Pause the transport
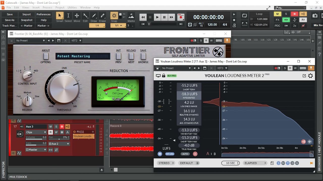The height and width of the screenshot is (181, 323). [x=164, y=17]
